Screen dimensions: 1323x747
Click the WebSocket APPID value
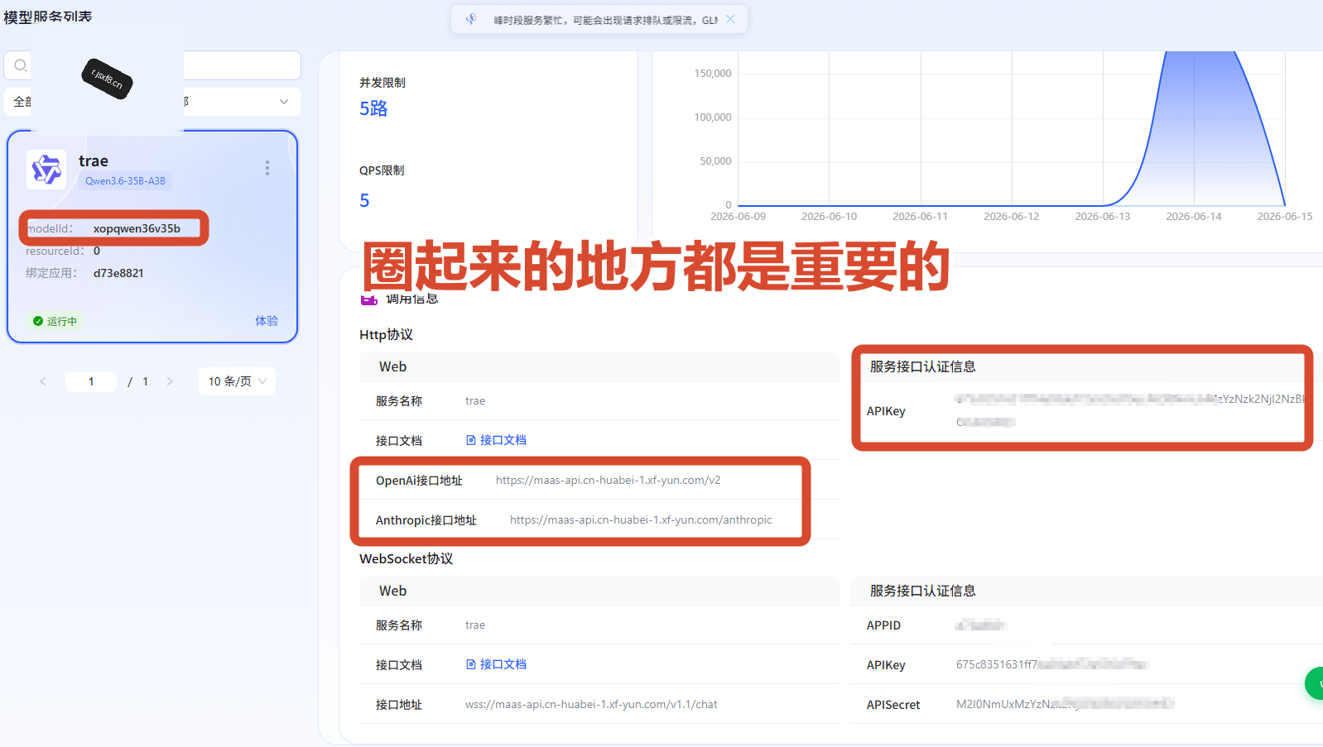pos(980,625)
